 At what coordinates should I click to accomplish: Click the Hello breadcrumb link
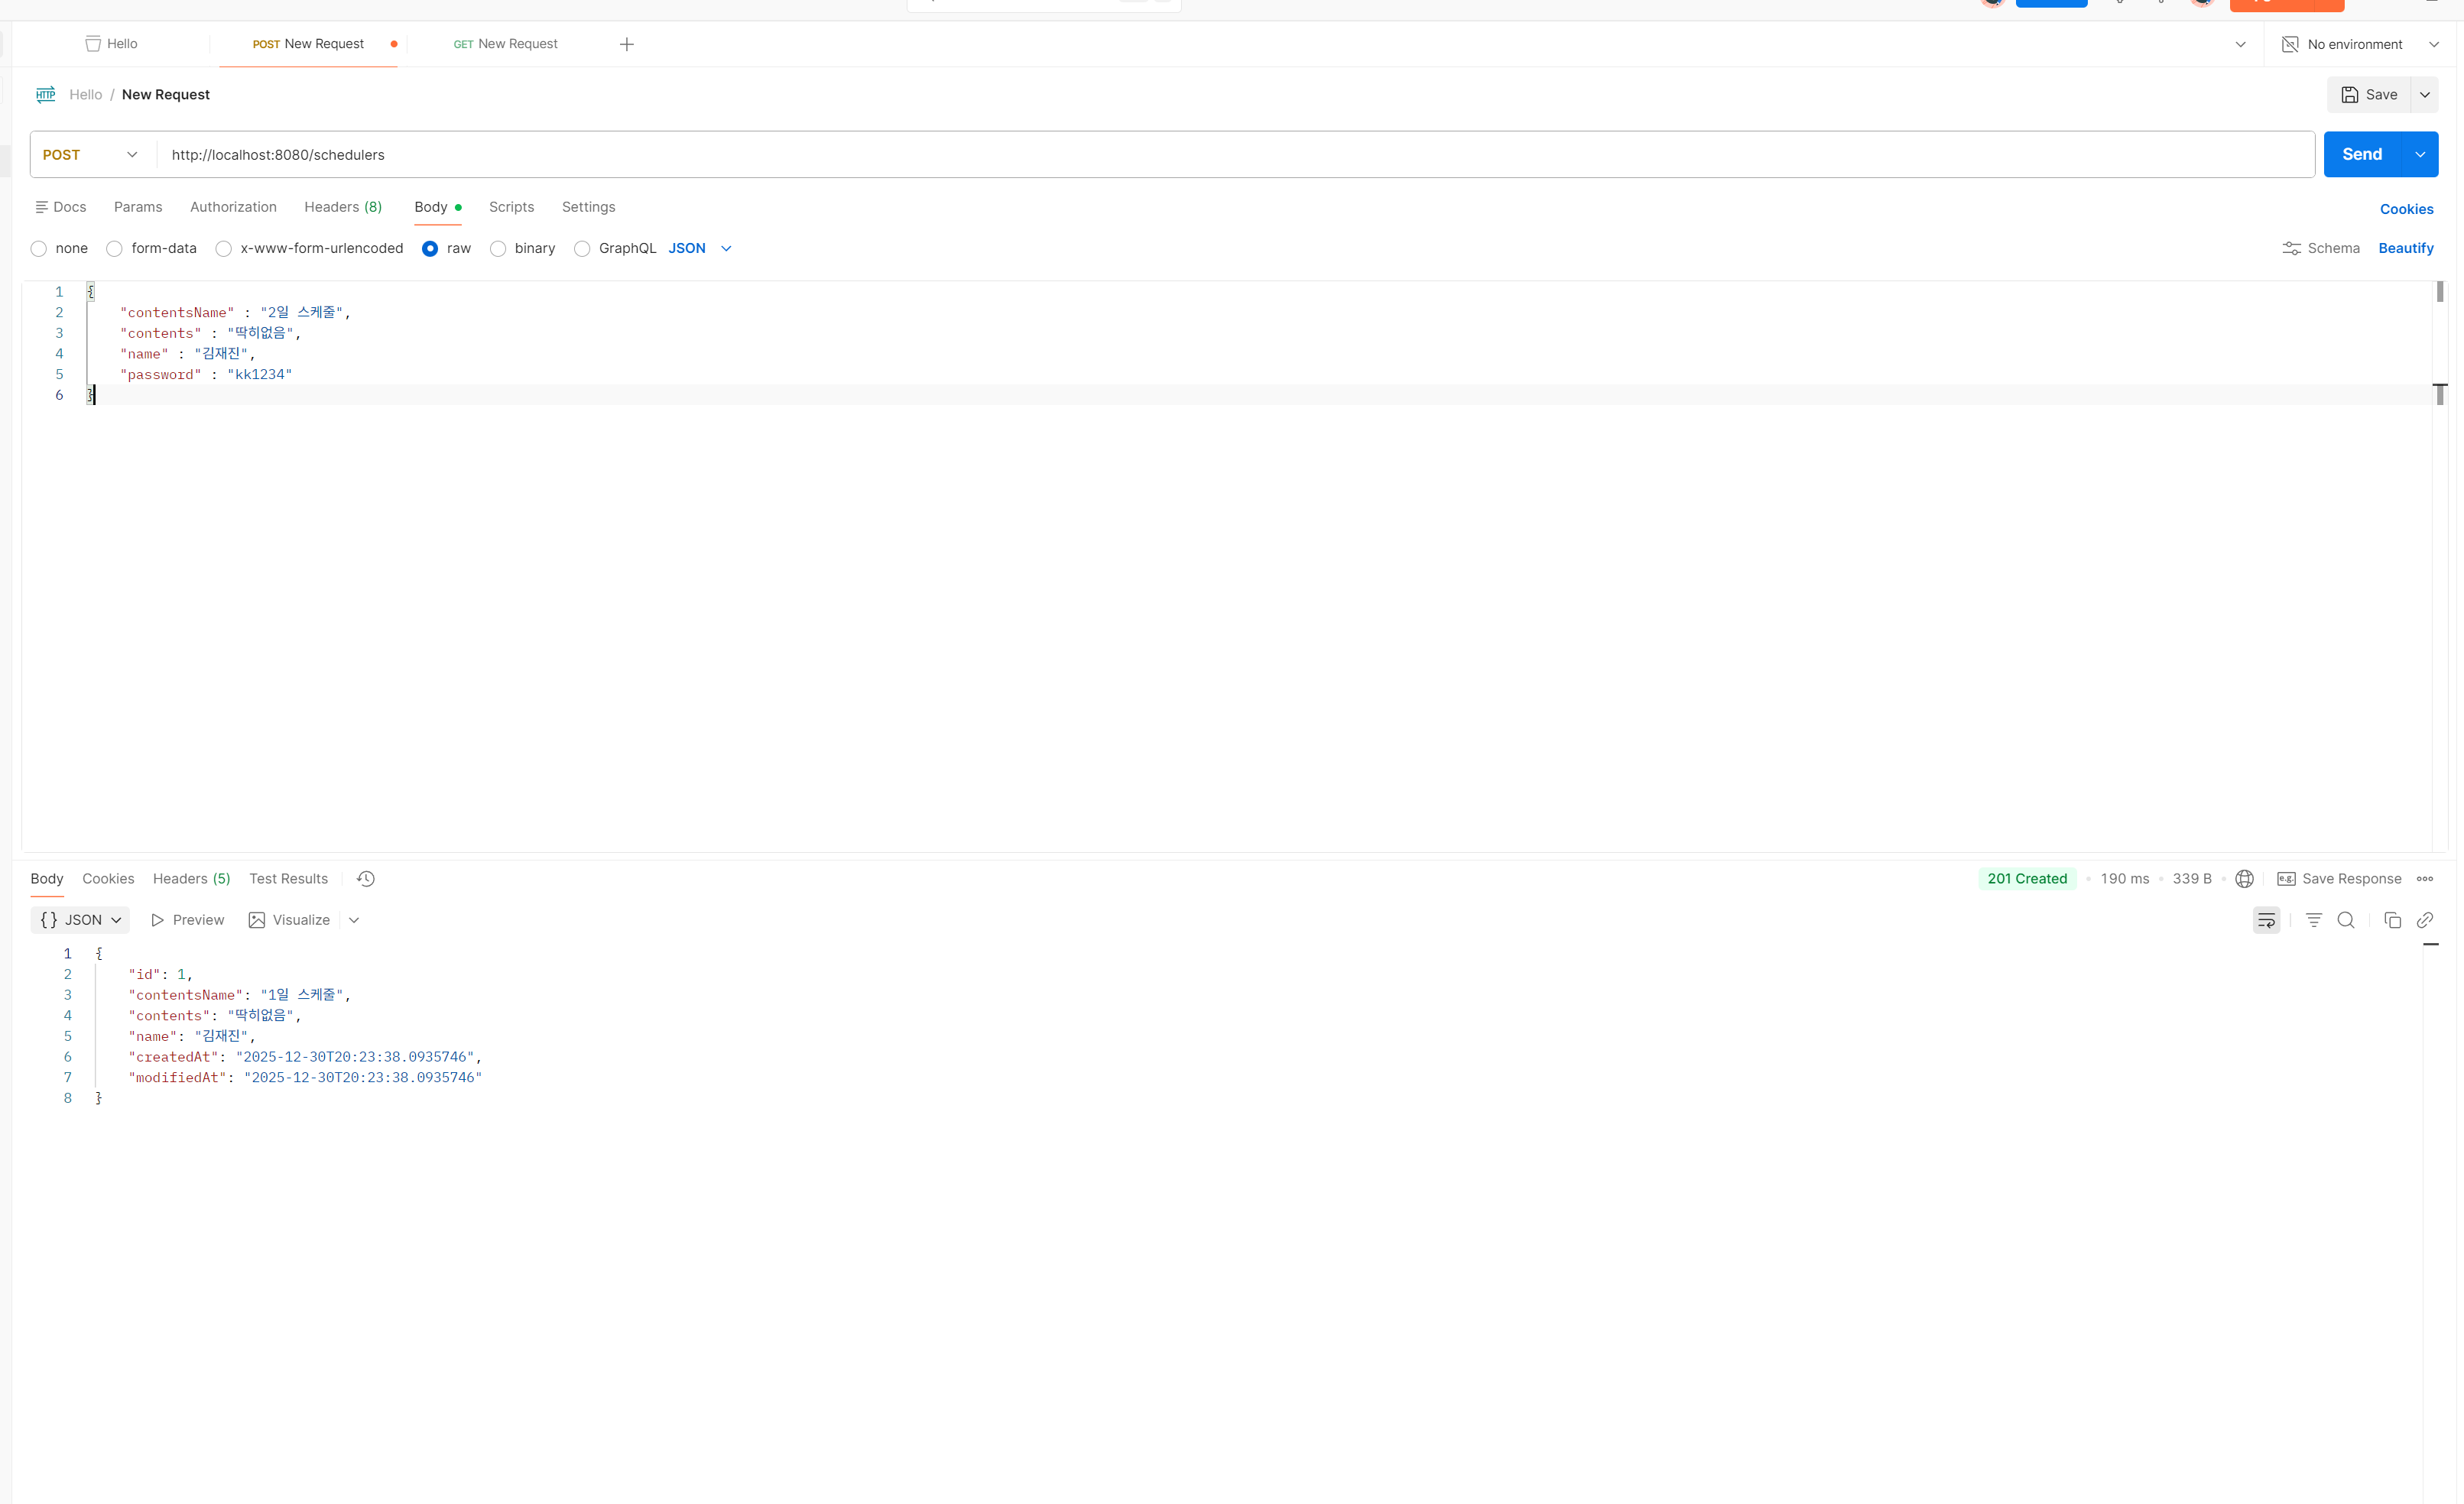point(86,95)
